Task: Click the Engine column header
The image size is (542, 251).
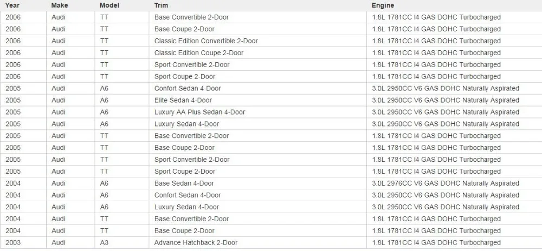Action: click(383, 5)
